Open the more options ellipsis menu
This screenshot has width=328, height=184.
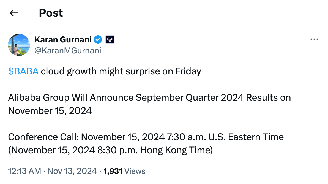[314, 40]
